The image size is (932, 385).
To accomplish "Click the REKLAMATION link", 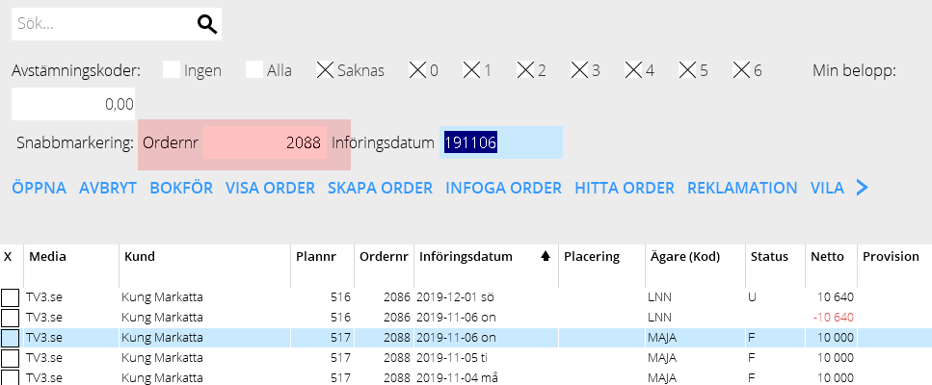I will (x=742, y=188).
